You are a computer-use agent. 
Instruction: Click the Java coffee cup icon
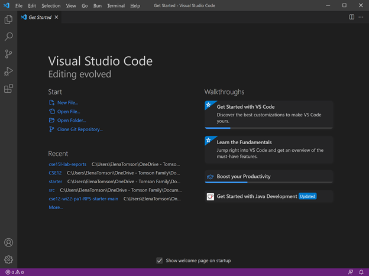coord(211,196)
